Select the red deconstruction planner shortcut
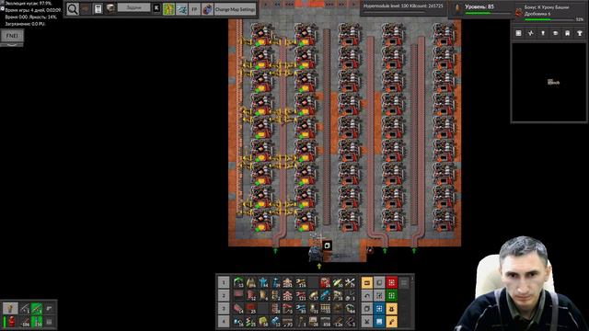This screenshot has width=589, height=331. click(x=391, y=282)
